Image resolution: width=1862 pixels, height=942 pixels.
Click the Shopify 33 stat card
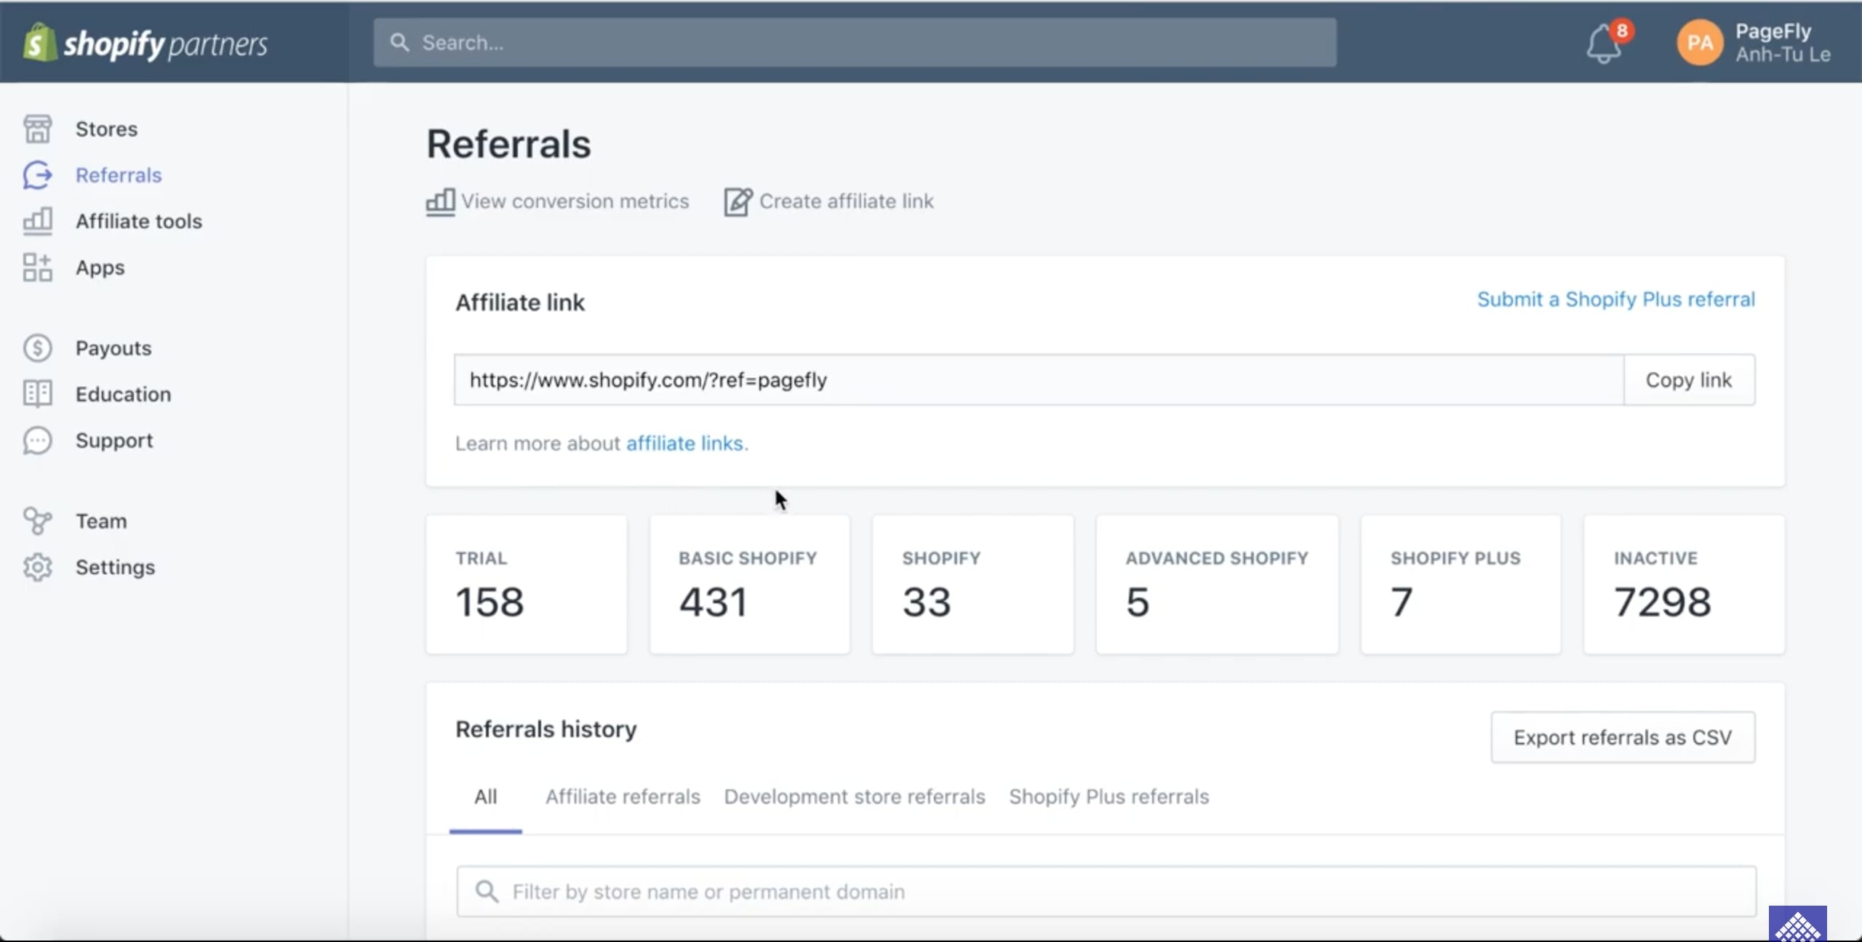pyautogui.click(x=973, y=584)
